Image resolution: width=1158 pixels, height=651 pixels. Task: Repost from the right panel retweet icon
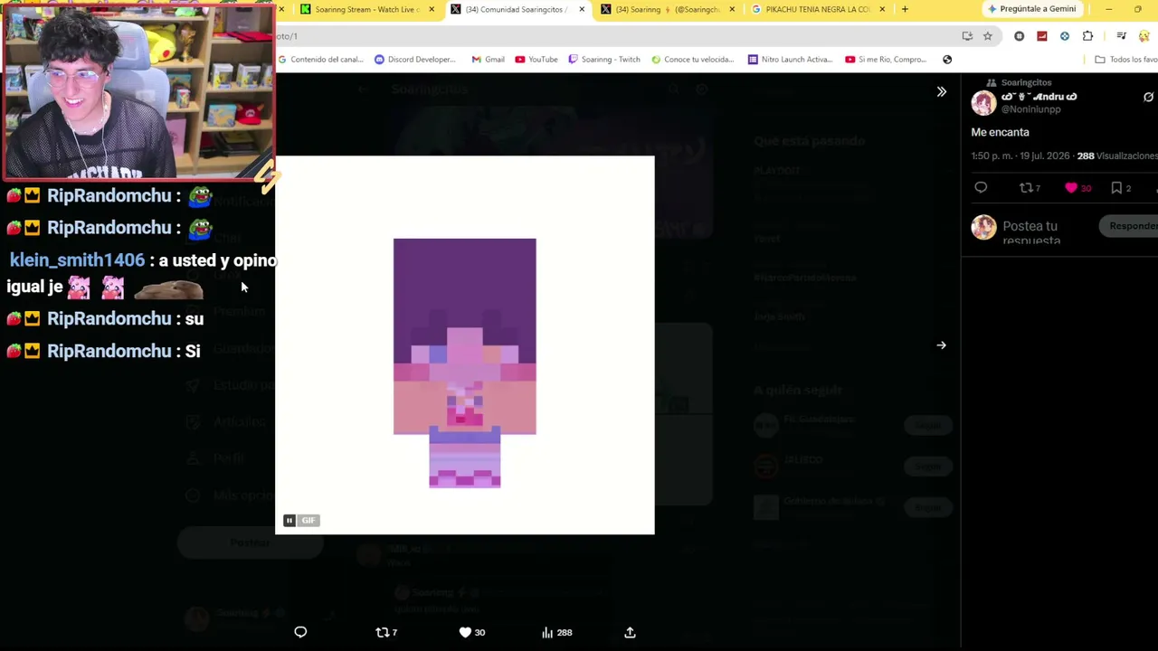click(1030, 188)
